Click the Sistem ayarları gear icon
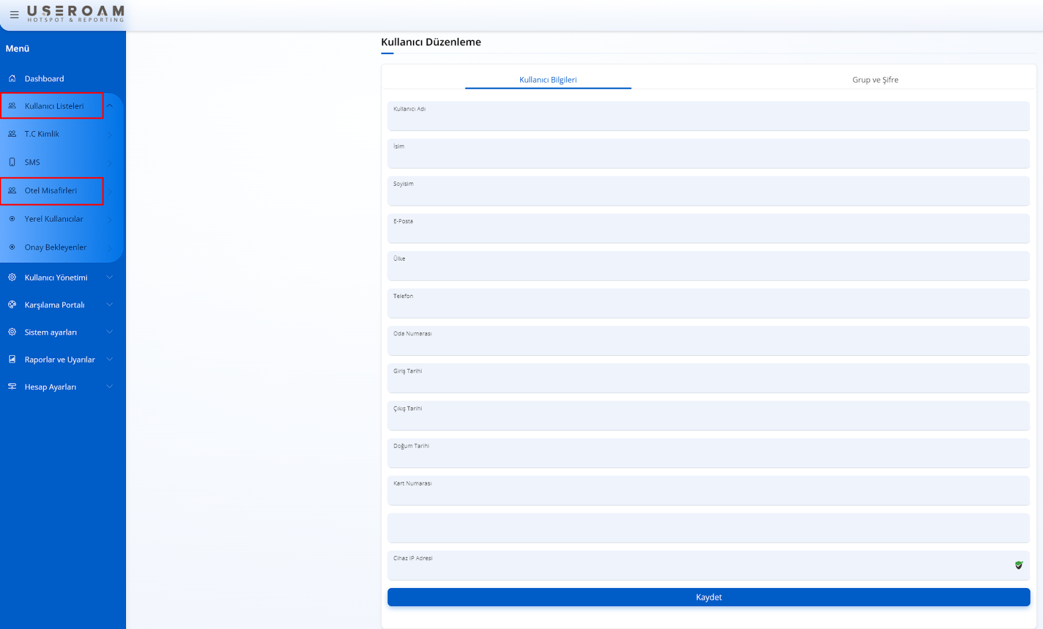This screenshot has height=629, width=1043. pyautogui.click(x=12, y=332)
